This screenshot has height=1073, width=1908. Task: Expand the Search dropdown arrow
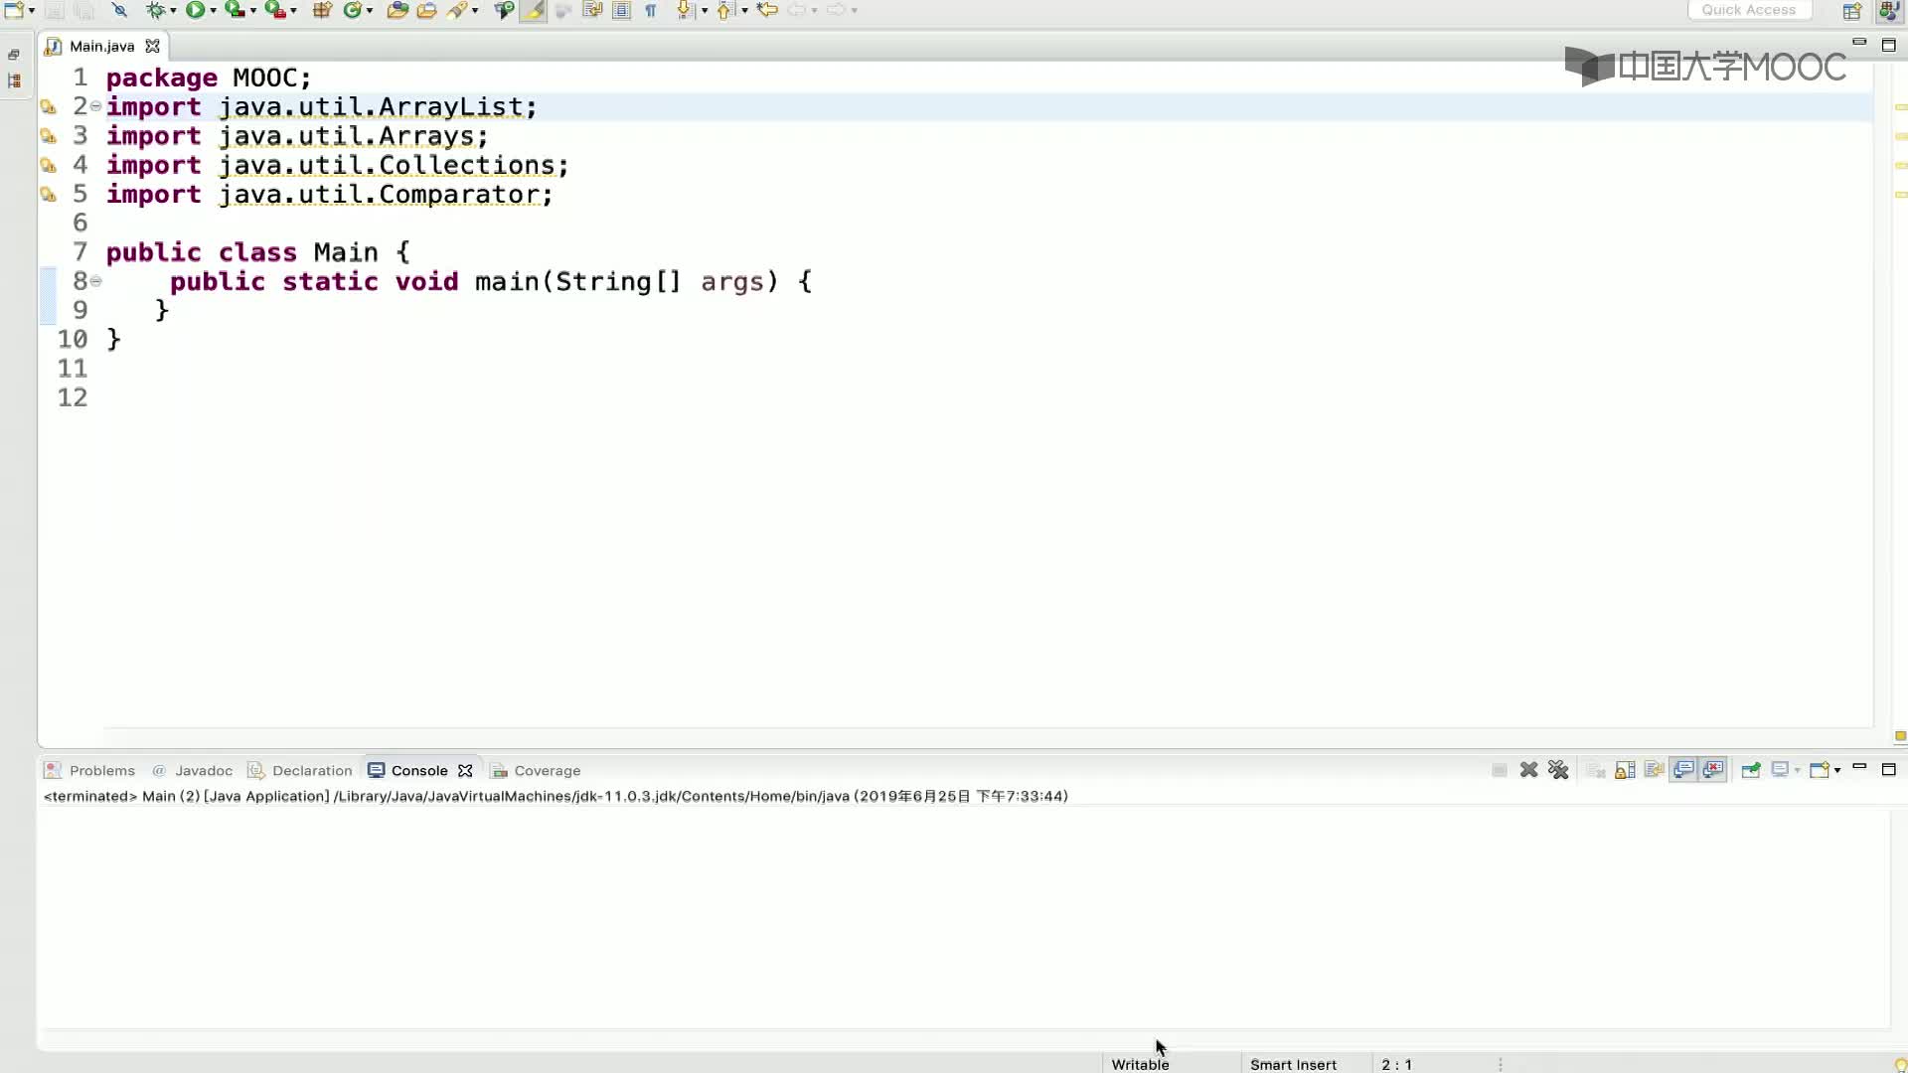(x=475, y=11)
